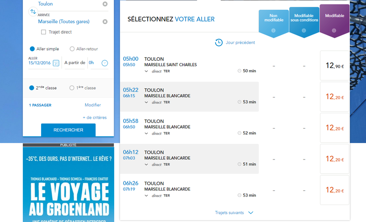Expand details of the 05h00 train
Viewport: 366px width, 222px height.
point(146,71)
